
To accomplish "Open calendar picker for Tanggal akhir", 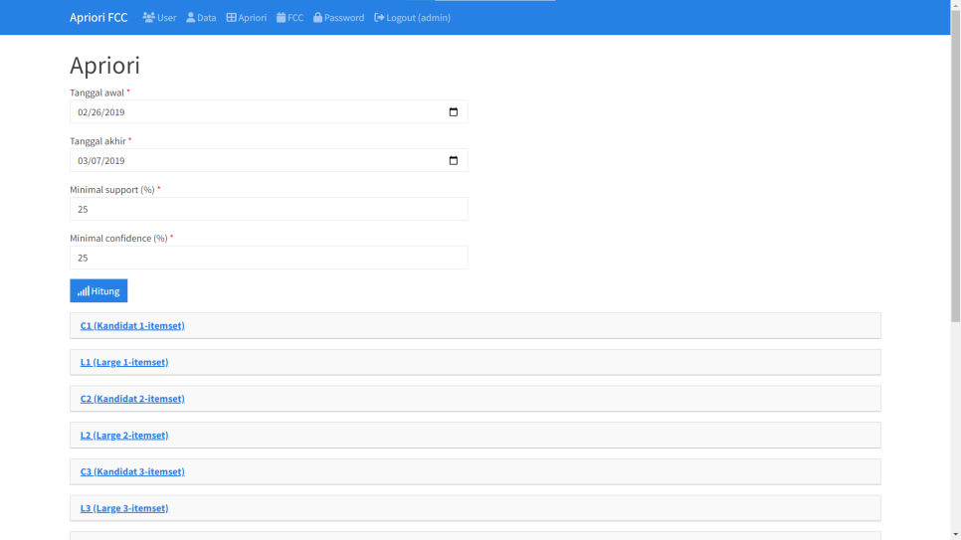I will 454,161.
